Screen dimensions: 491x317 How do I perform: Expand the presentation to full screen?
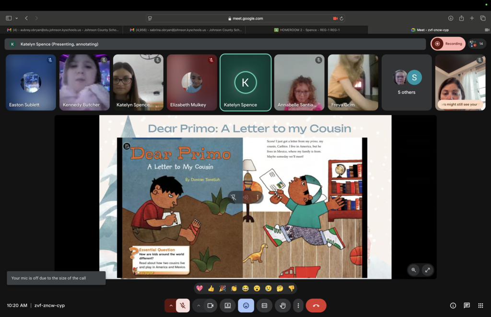427,270
